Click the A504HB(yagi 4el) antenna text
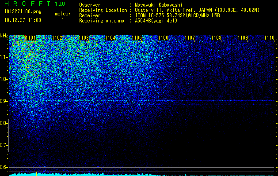The width and height of the screenshot is (278, 176). point(156,21)
